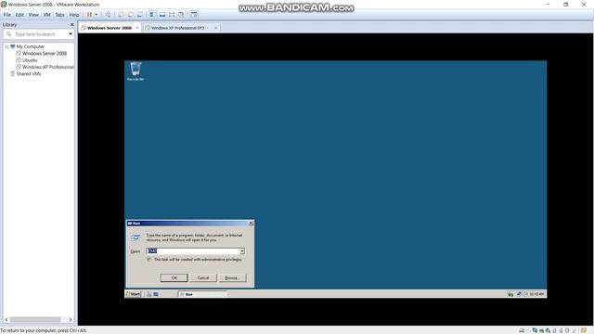594x334 pixels.
Task: Click the Open field in Run dialog
Action: (x=193, y=251)
